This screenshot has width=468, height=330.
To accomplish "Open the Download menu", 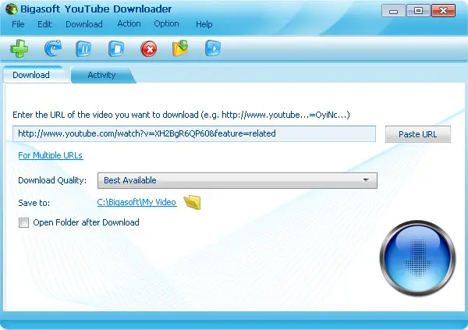I will (84, 24).
